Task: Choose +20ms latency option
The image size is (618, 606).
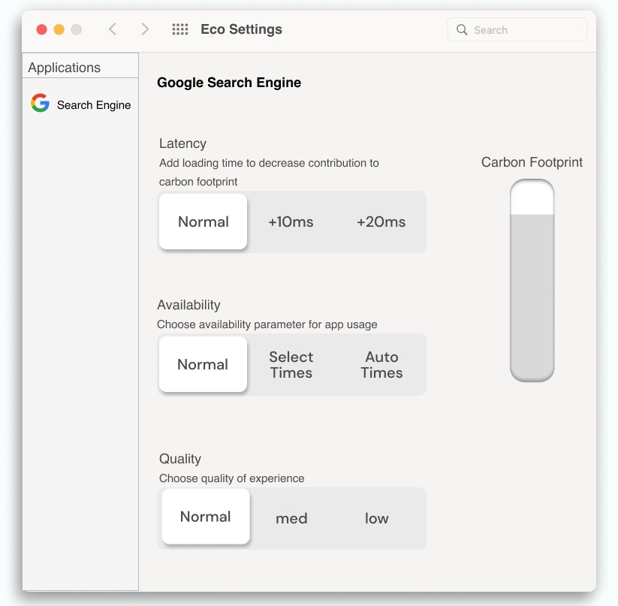Action: 381,222
